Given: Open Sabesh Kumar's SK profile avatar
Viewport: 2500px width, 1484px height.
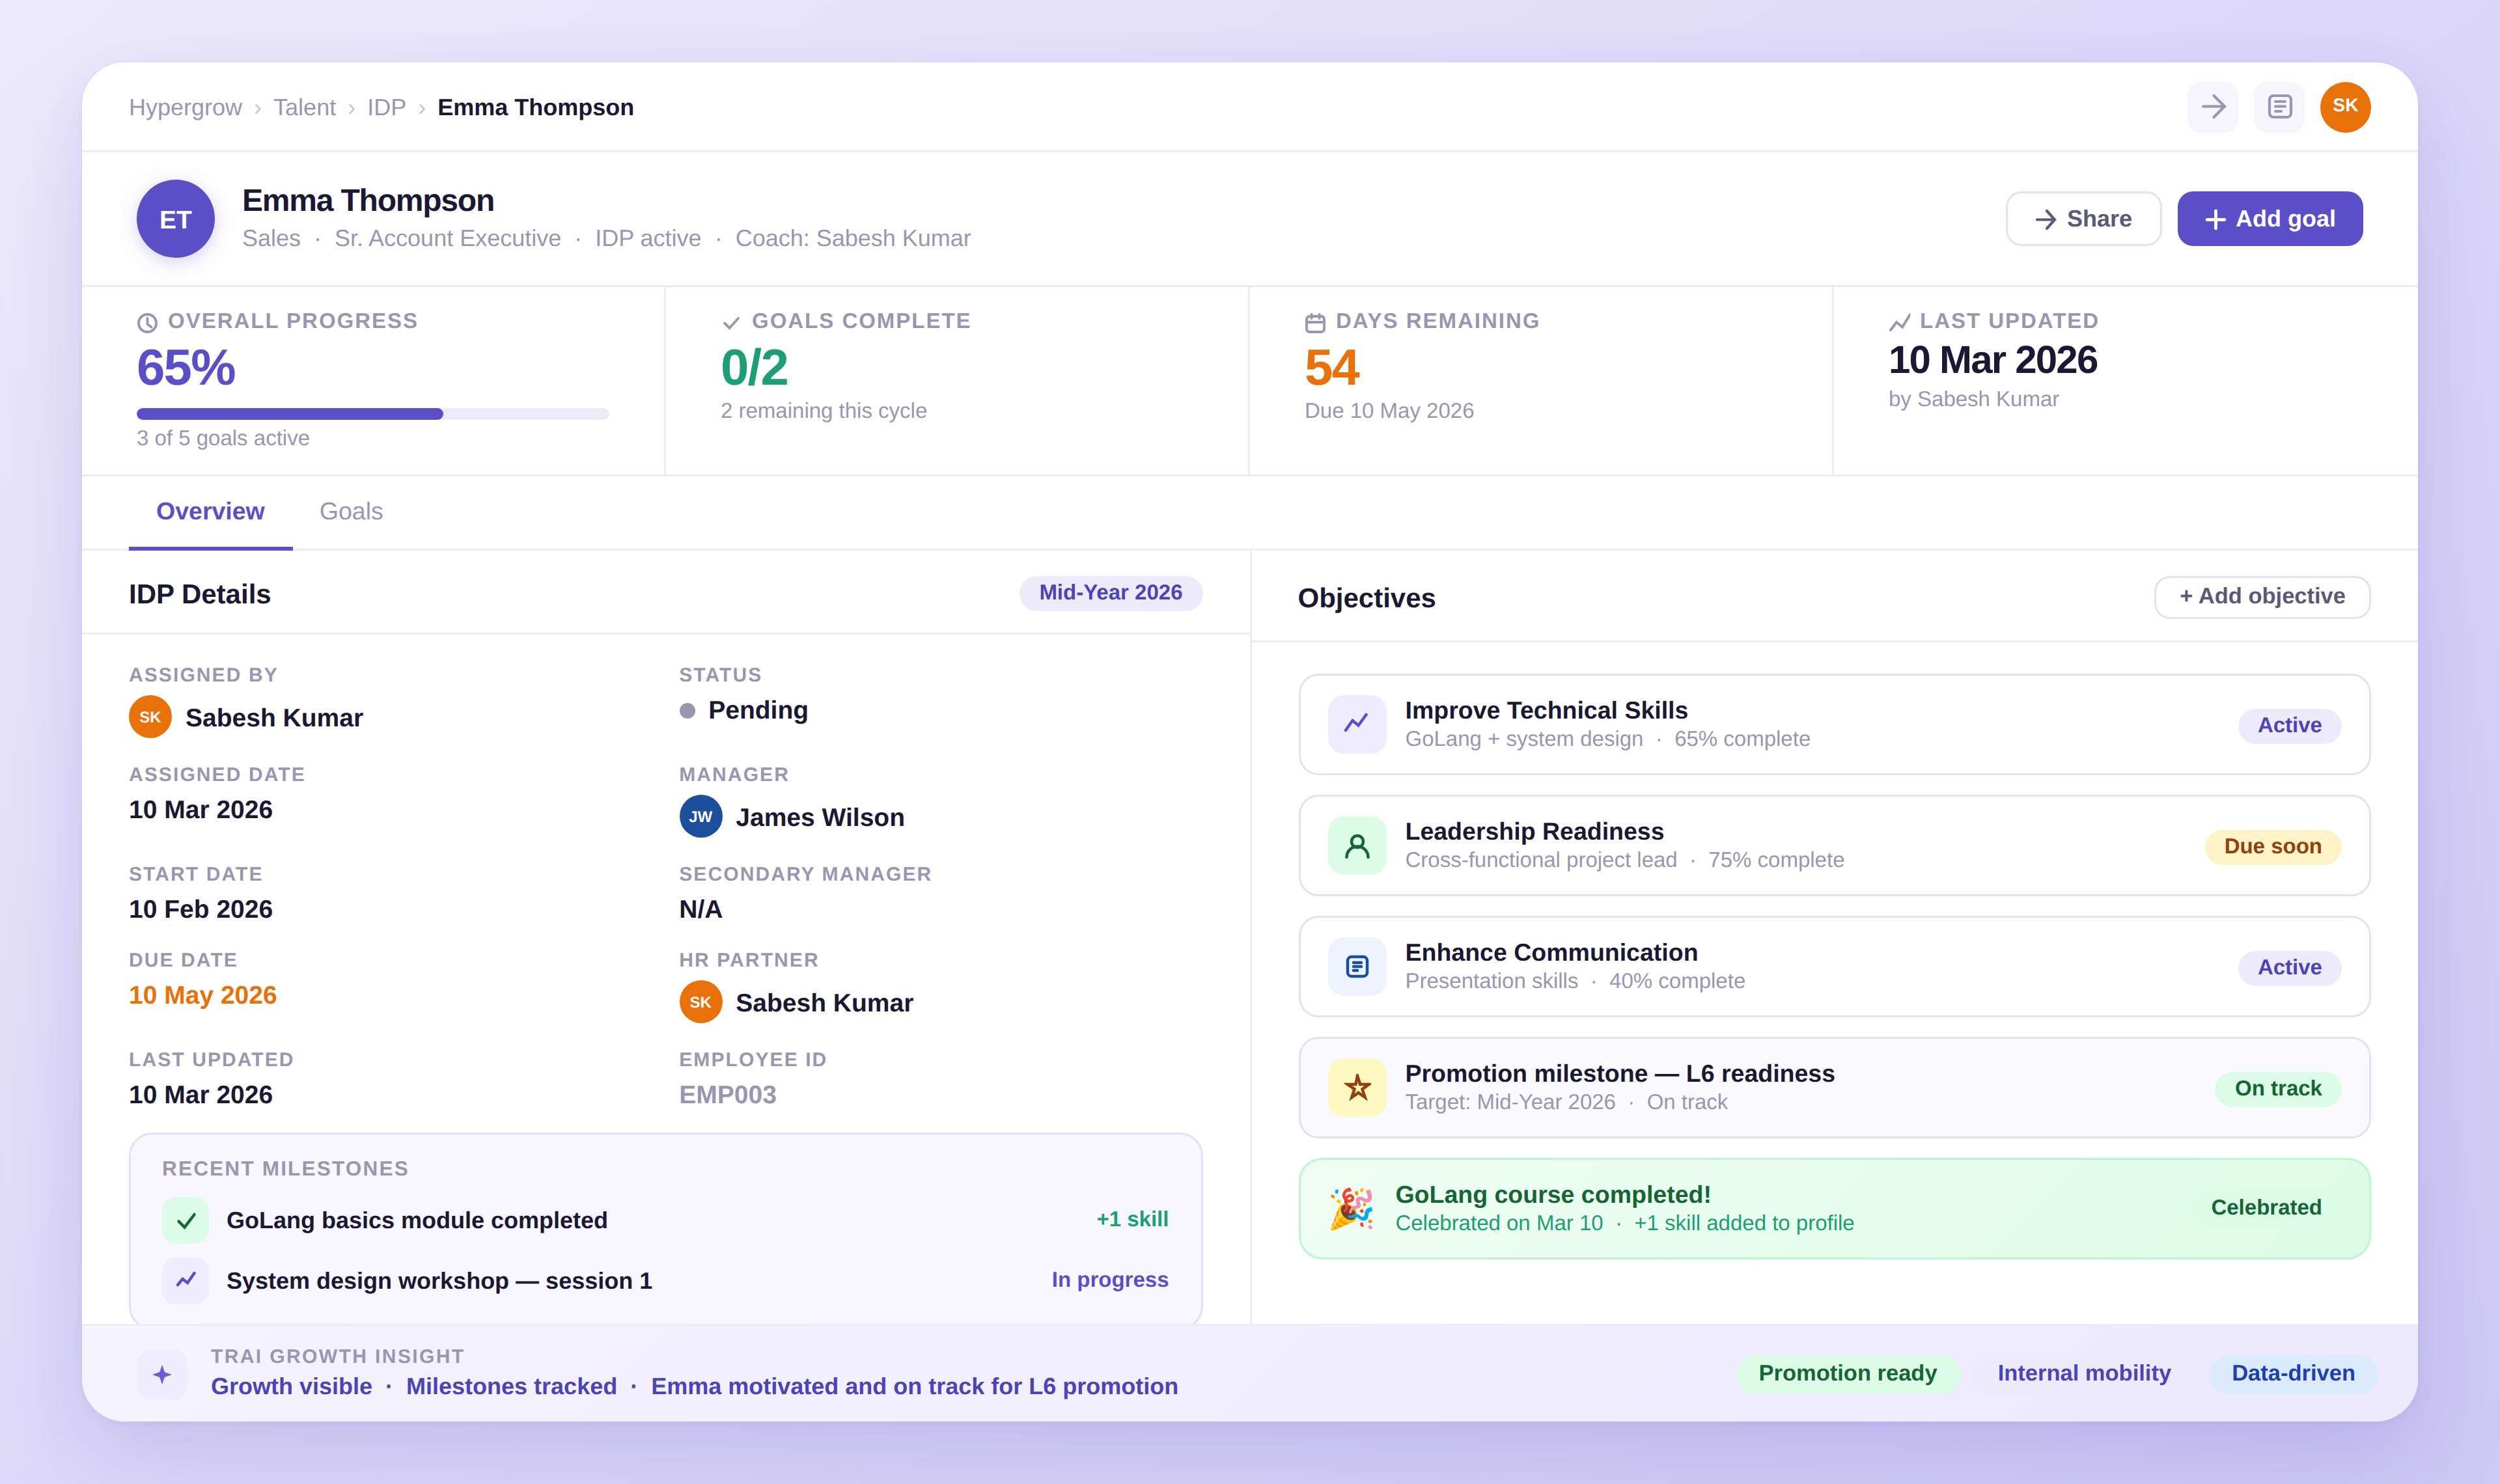Looking at the screenshot, I should [2346, 106].
